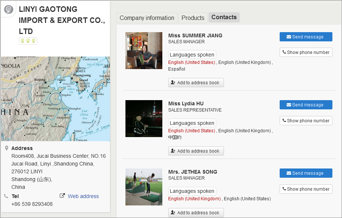The height and width of the screenshot is (218, 342).
Task: Click Jethea Song's red English (United Kingdom) language
Action: coord(194,199)
